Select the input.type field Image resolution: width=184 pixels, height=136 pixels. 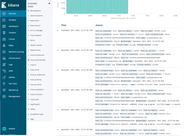(x=34, y=99)
